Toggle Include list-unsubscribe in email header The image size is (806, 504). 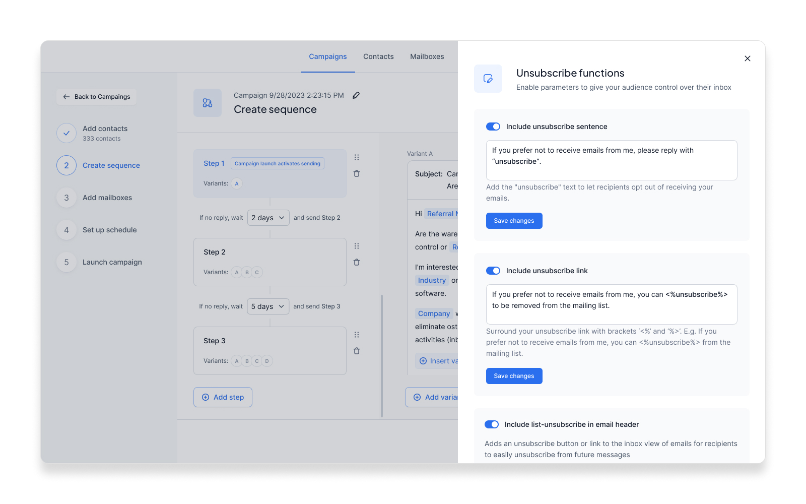coord(492,424)
